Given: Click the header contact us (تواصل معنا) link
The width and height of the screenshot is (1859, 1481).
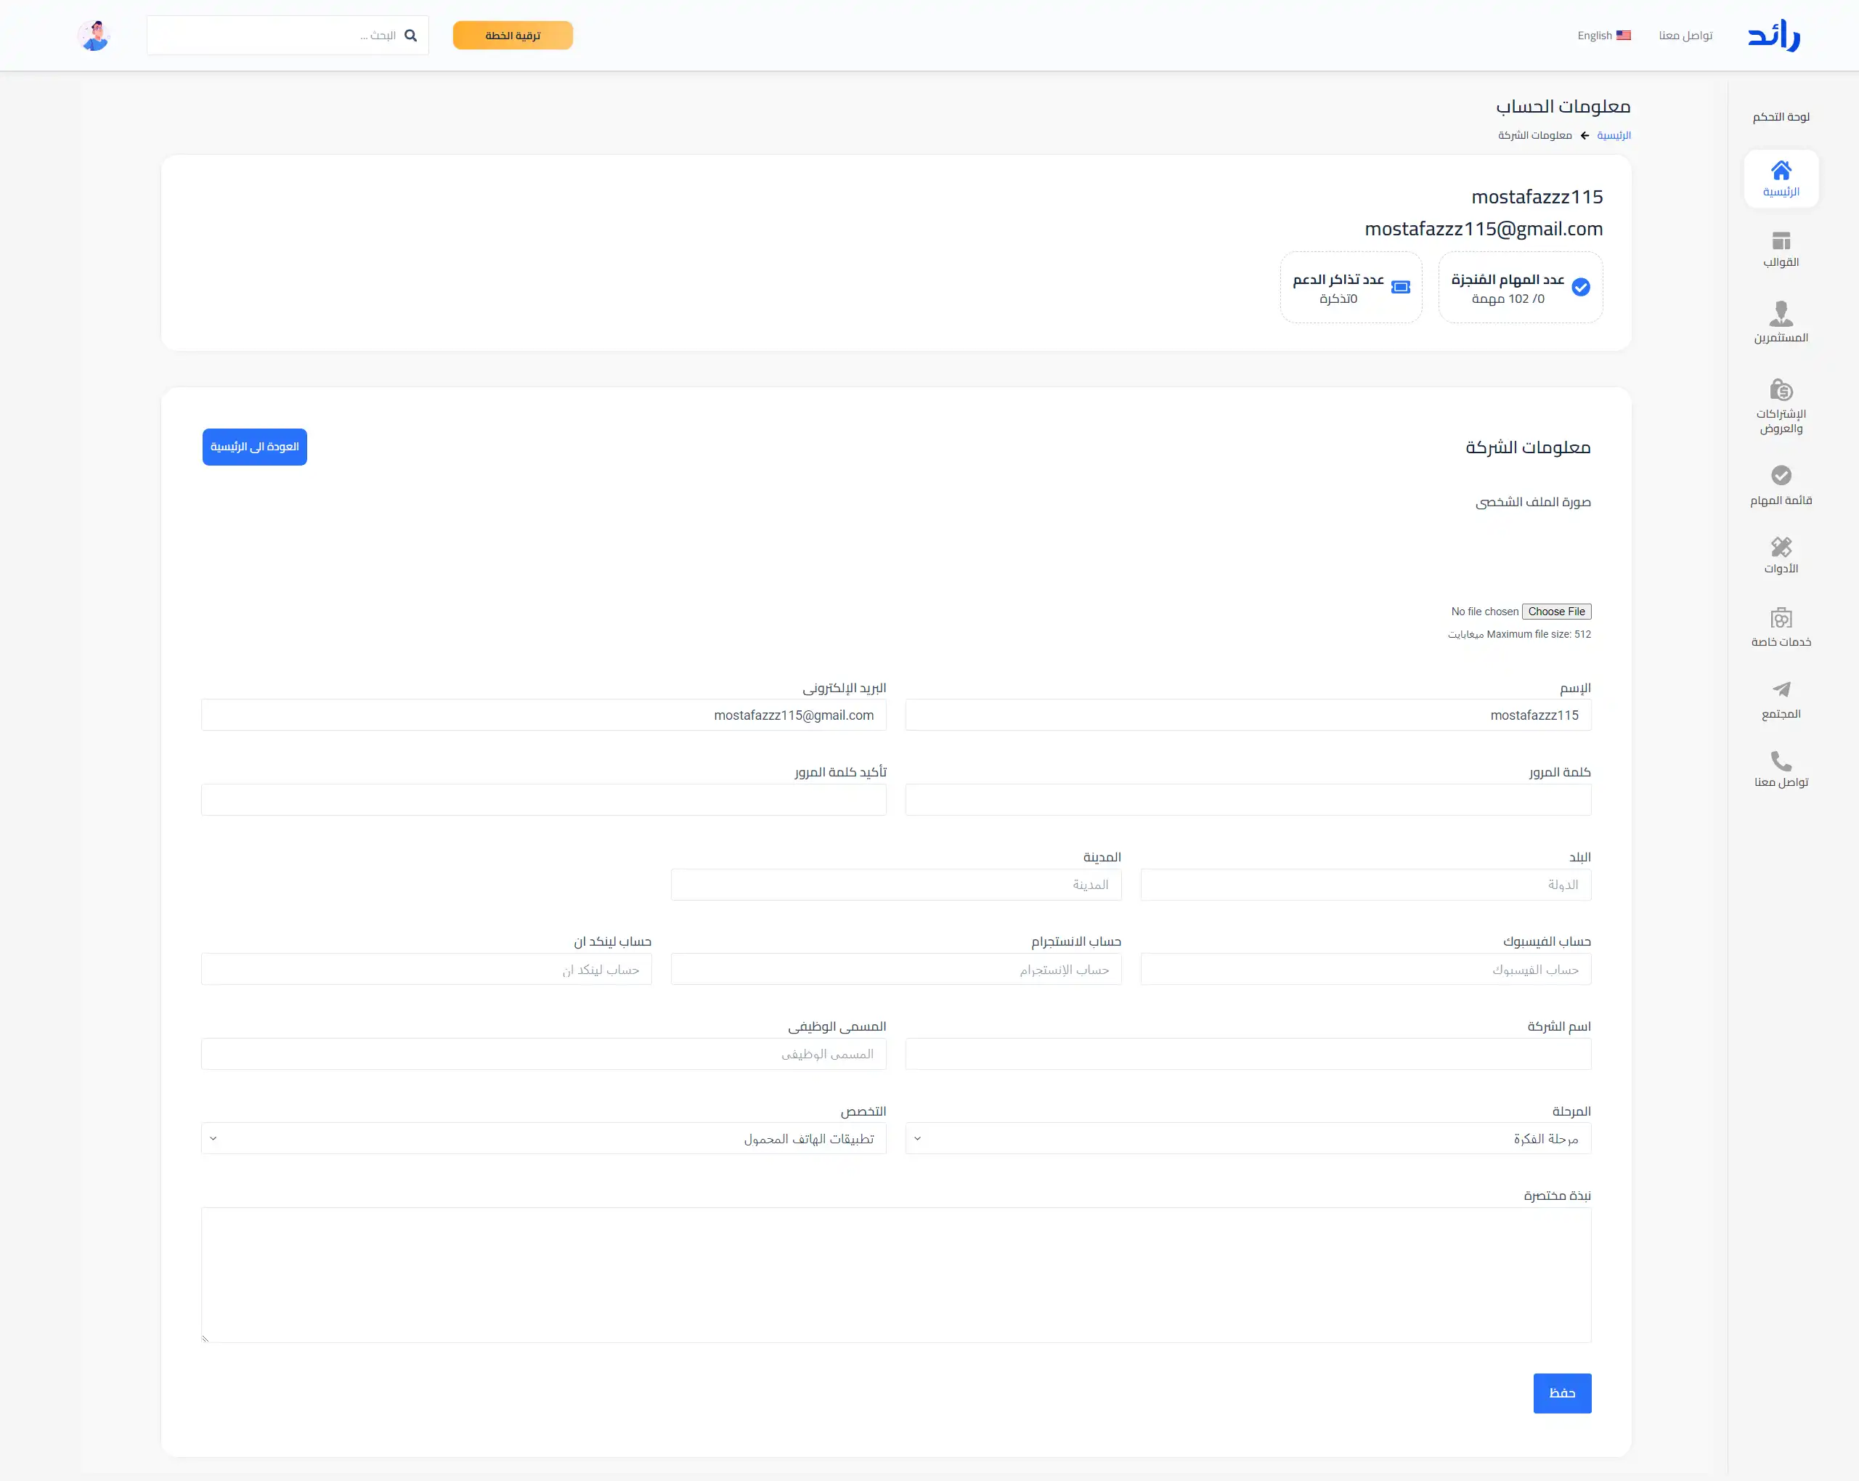Looking at the screenshot, I should [x=1685, y=36].
